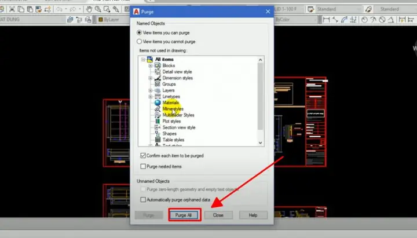417x238 pixels.
Task: Select 'Detail view style' in the tree
Action: point(177,72)
